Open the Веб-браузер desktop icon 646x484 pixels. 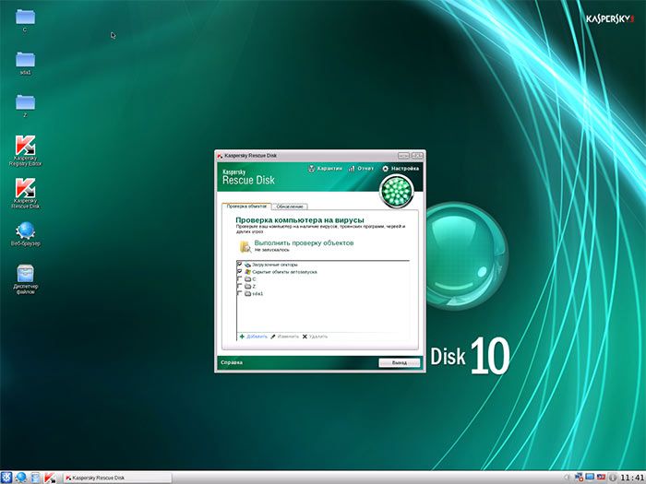pyautogui.click(x=25, y=234)
